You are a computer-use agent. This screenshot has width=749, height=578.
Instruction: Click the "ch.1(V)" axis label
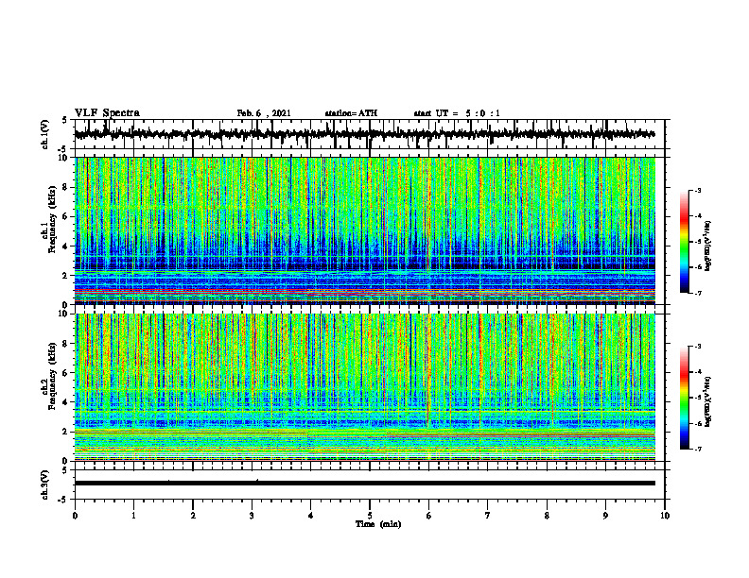(45, 134)
